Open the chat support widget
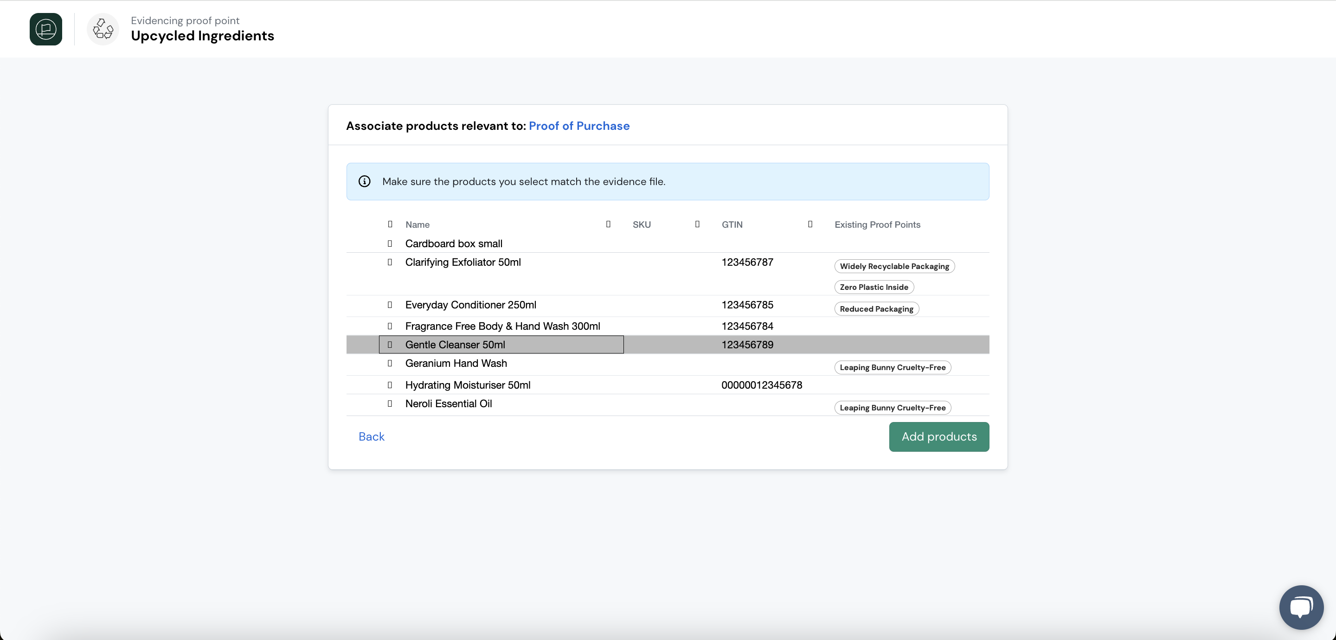1336x640 pixels. (x=1301, y=607)
